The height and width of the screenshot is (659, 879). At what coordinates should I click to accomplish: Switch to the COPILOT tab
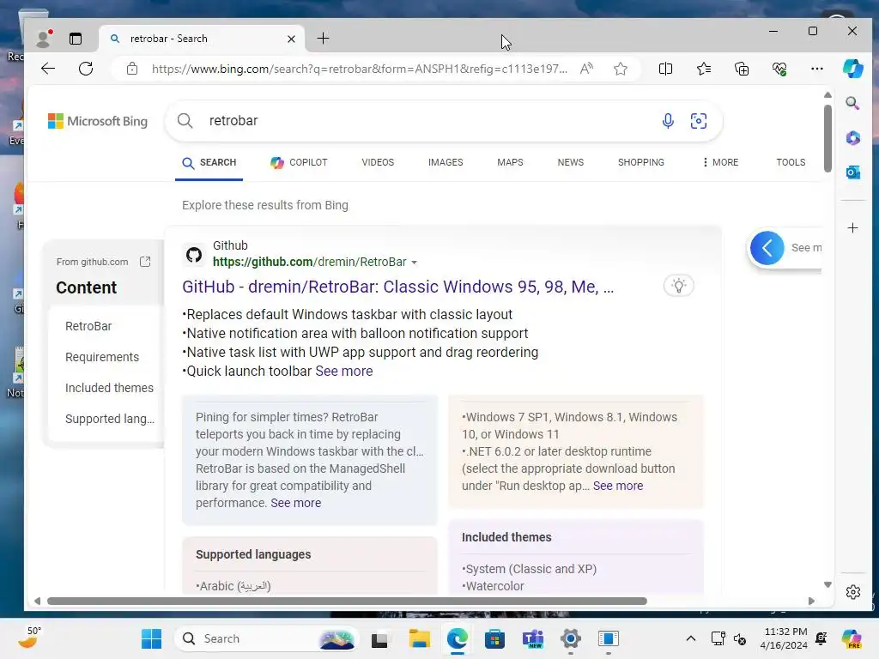298,162
